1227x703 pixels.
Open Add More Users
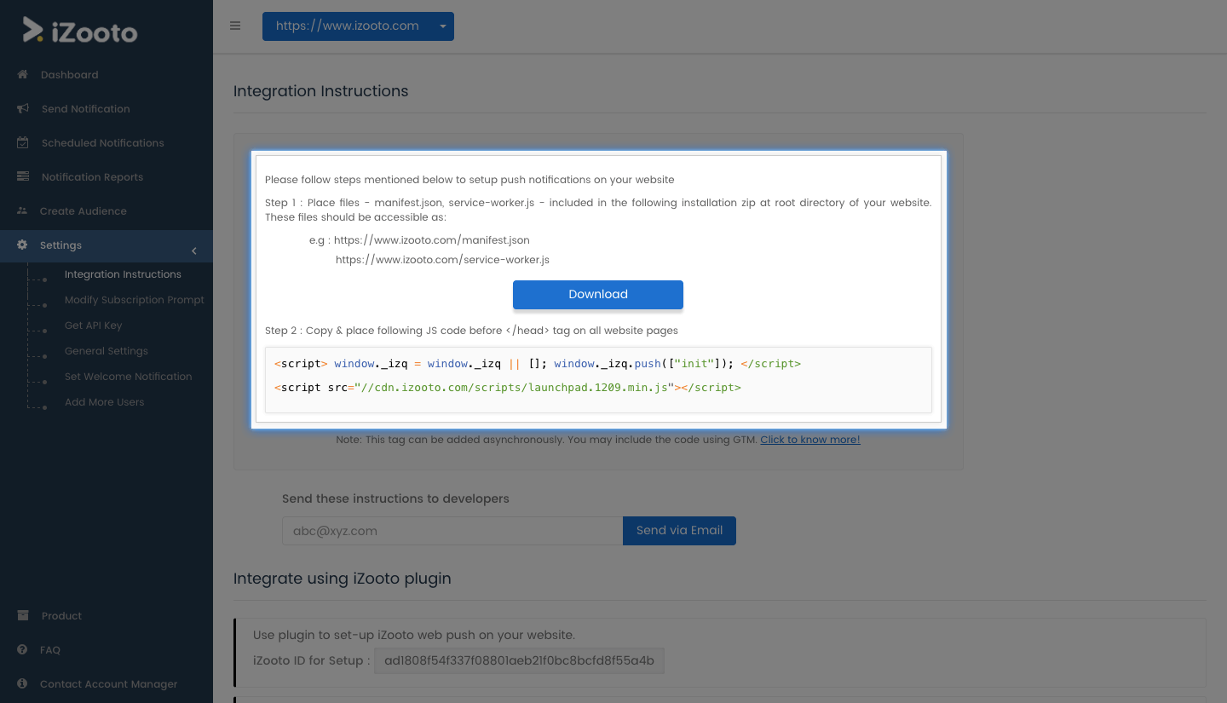click(105, 402)
